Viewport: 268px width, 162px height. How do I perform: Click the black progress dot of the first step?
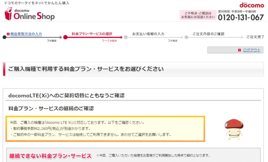4,37
